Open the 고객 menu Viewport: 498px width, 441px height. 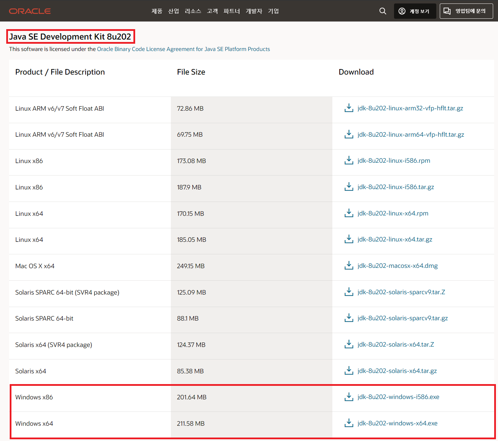(x=212, y=11)
